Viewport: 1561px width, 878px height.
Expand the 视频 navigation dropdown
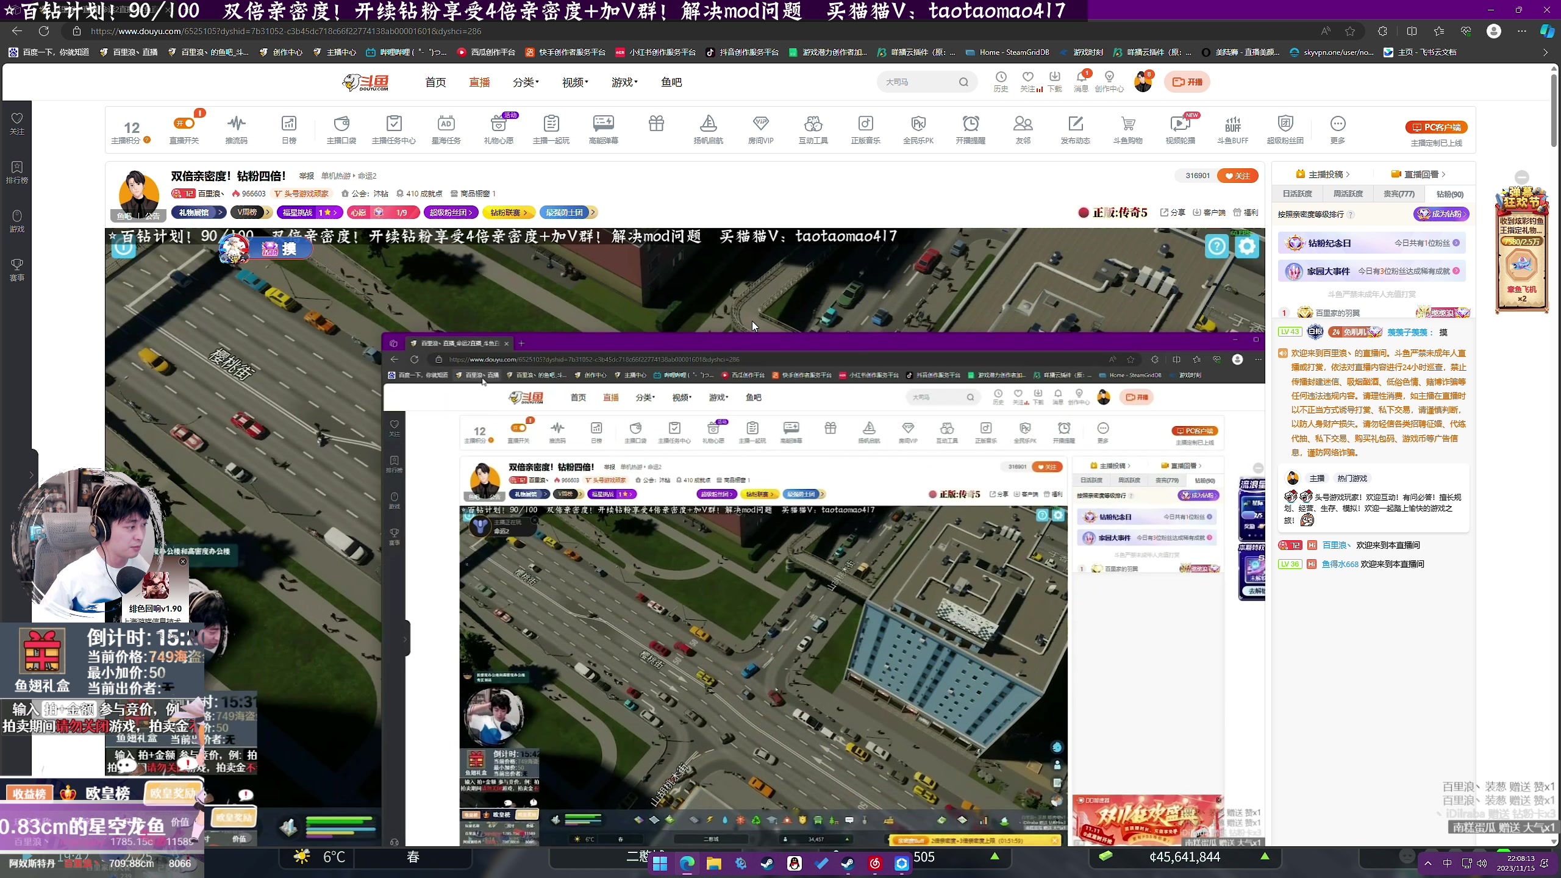coord(575,82)
